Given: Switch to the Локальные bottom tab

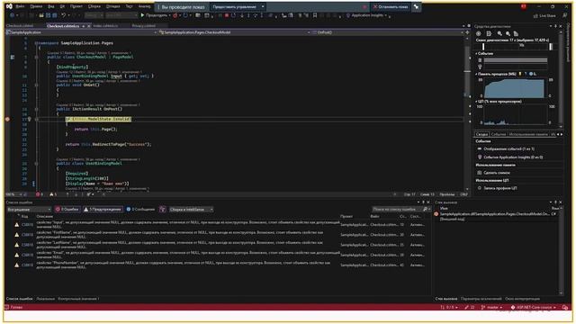Looking at the screenshot, I should tap(46, 299).
